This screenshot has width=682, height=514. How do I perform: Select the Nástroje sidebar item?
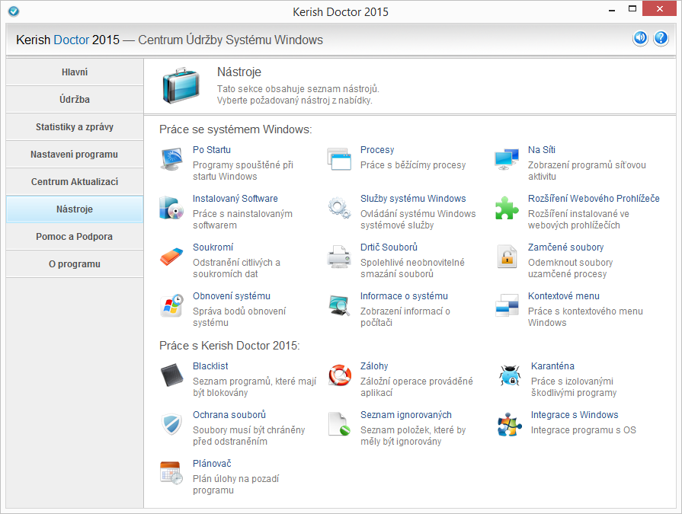pyautogui.click(x=75, y=209)
